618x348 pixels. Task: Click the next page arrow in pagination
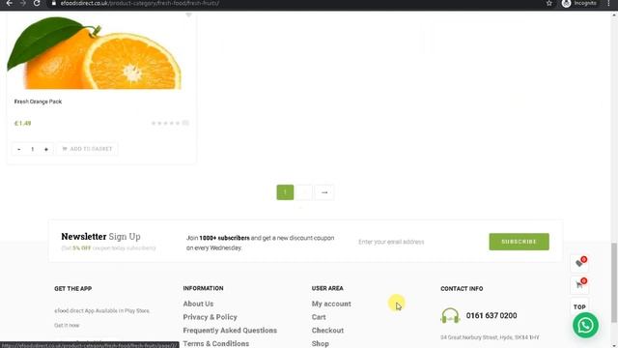pos(324,192)
